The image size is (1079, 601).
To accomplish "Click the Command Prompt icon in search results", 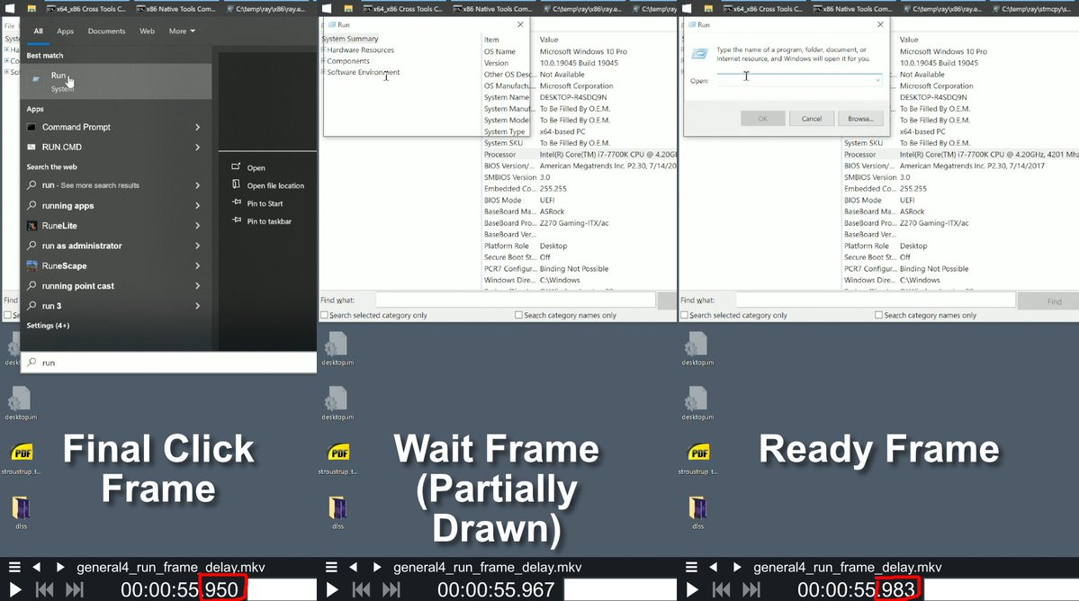I will click(x=31, y=127).
